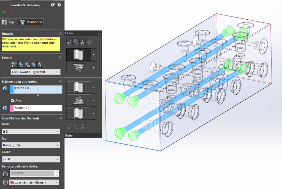Click the end condition icon beside Bis zum nächsten Element
The width and height of the screenshot is (282, 189).
tap(5, 182)
